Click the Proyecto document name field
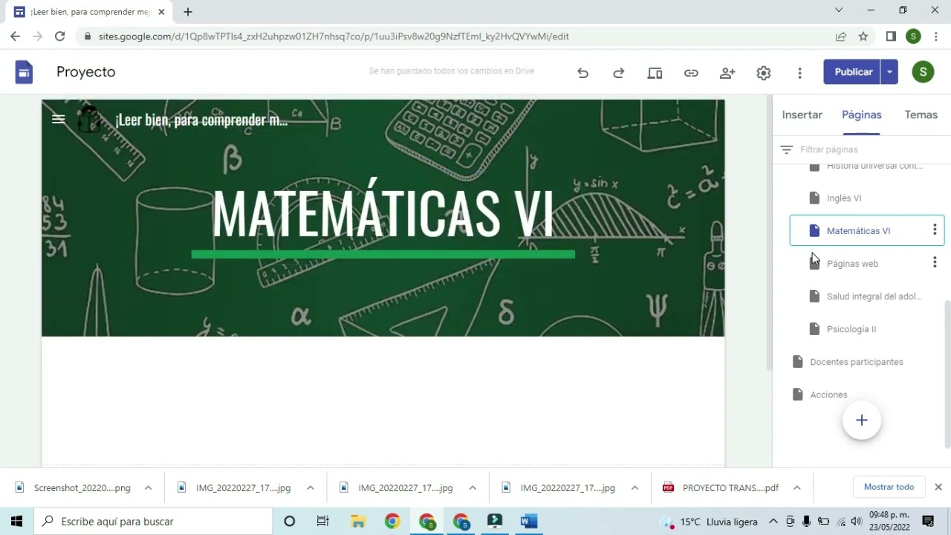This screenshot has width=951, height=535. [86, 72]
